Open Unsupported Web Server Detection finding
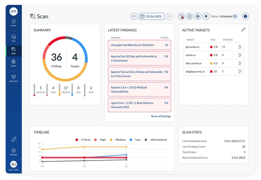The height and width of the screenshot is (180, 261). (139, 45)
